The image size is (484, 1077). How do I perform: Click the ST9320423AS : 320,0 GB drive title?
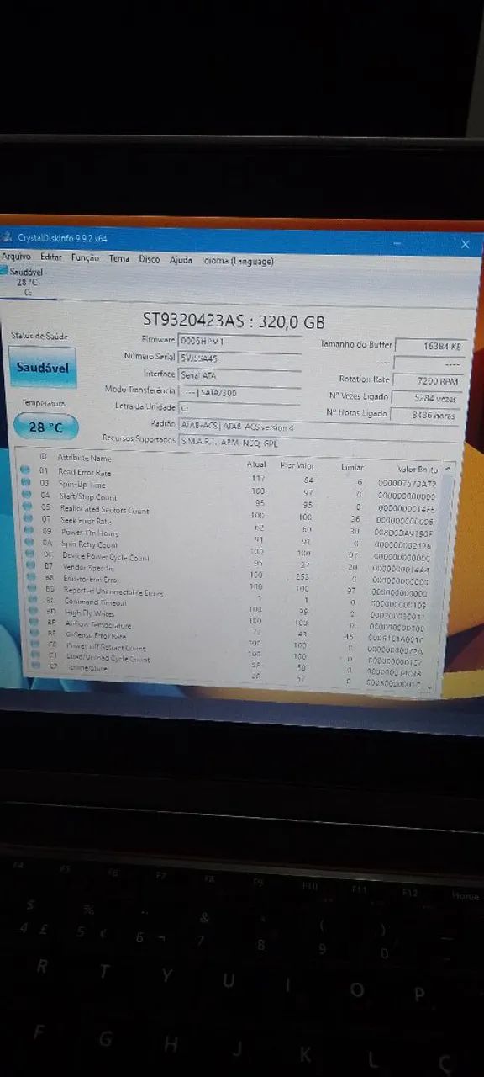pos(234,321)
